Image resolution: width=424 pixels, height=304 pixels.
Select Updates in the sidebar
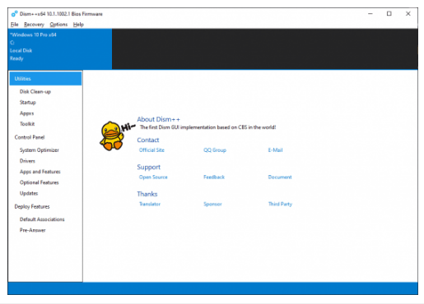29,193
